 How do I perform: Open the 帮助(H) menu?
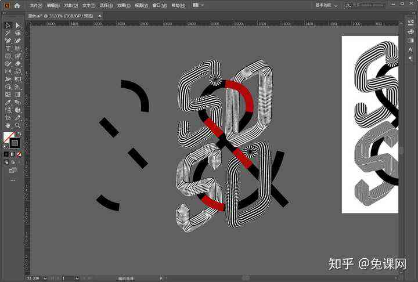(x=178, y=5)
